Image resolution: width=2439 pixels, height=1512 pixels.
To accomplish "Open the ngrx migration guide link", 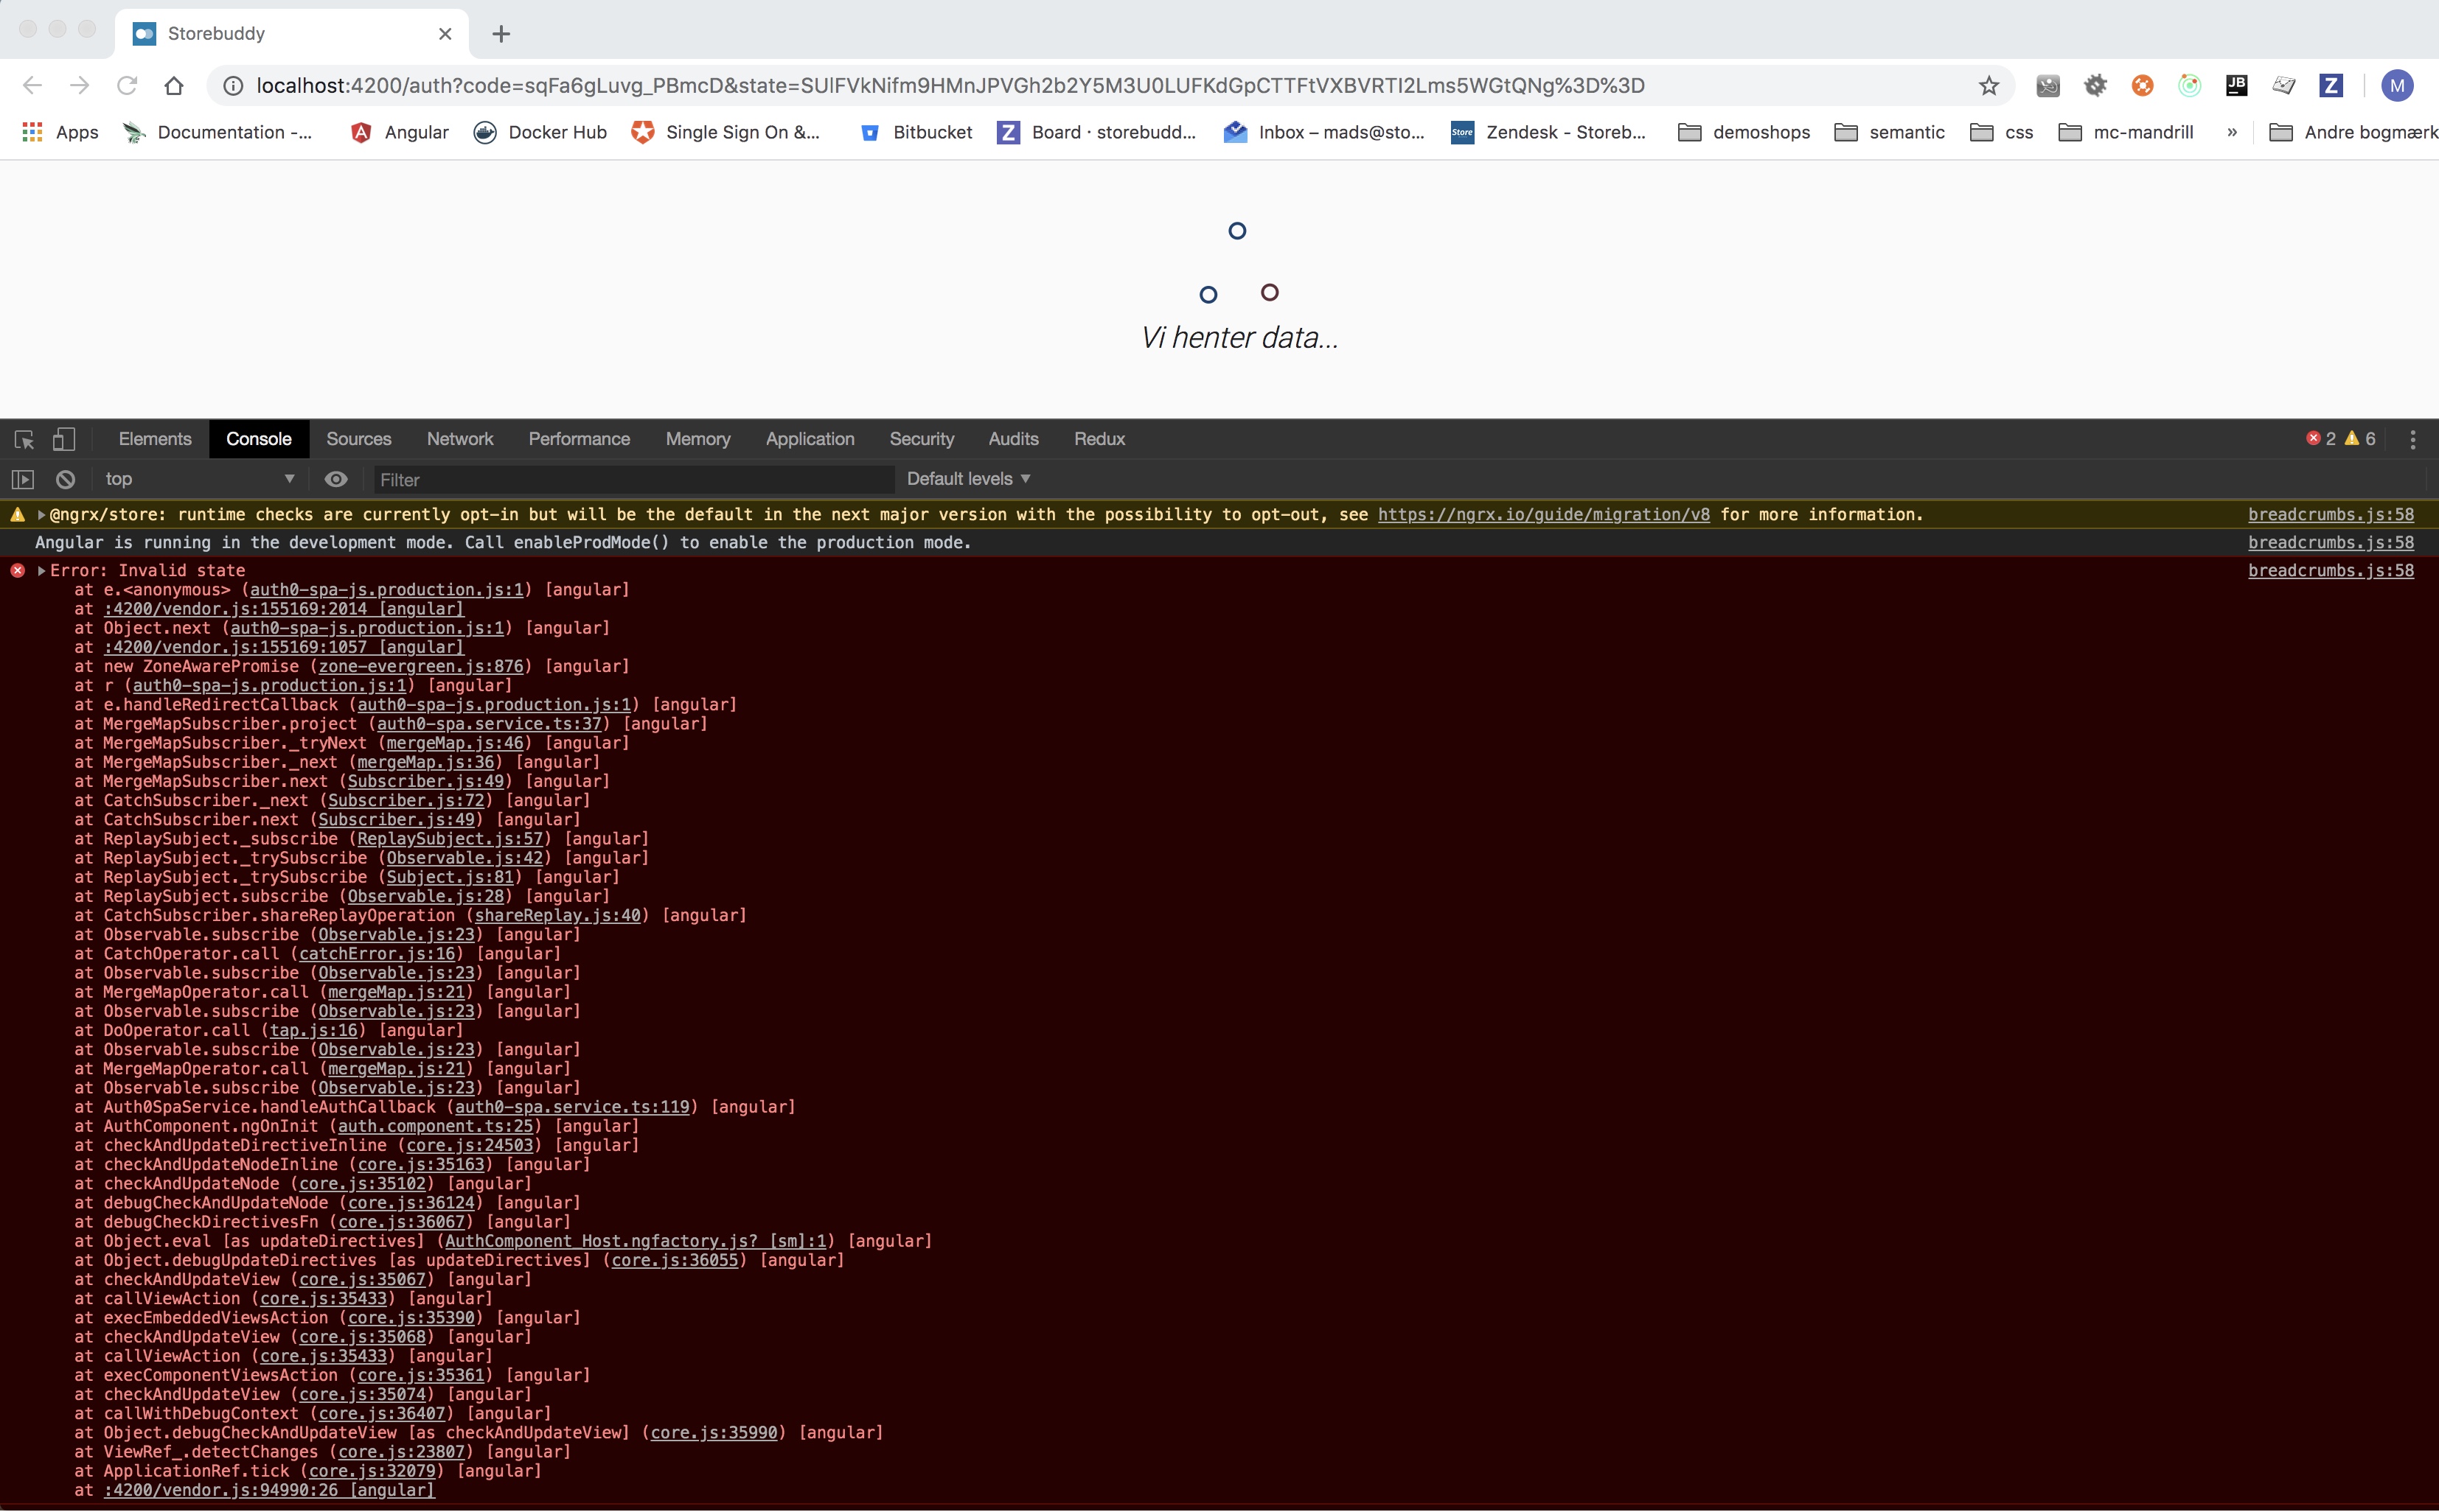I will tap(1542, 514).
